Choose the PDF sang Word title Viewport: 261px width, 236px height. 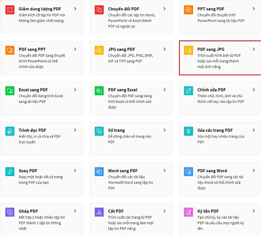[212, 171]
